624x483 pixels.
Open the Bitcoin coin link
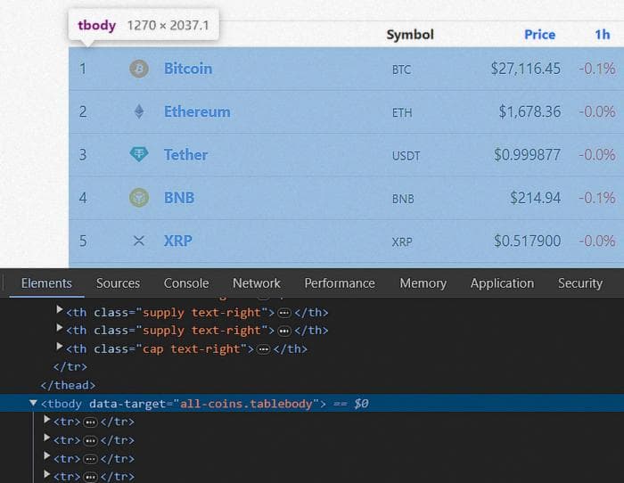(188, 69)
